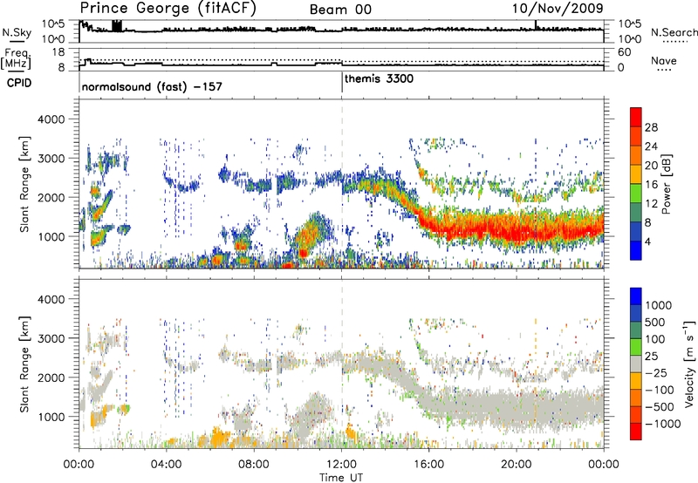Click the "Time UT" axis title

pos(341,478)
